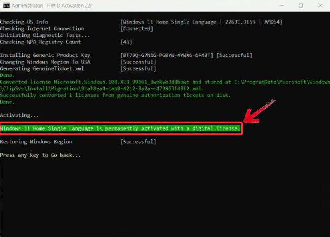Image resolution: width=330 pixels, height=237 pixels.
Task: Click the product key BT79Q-G7N6G-PGBYW-4YWX6-6F4BT
Action: [167, 55]
